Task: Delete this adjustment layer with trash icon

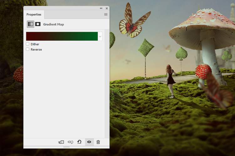Action: (98, 142)
